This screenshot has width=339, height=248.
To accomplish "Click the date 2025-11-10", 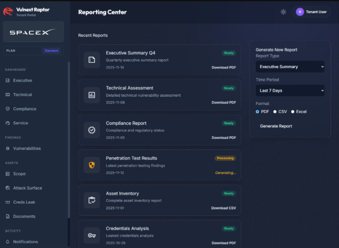I will (x=115, y=67).
